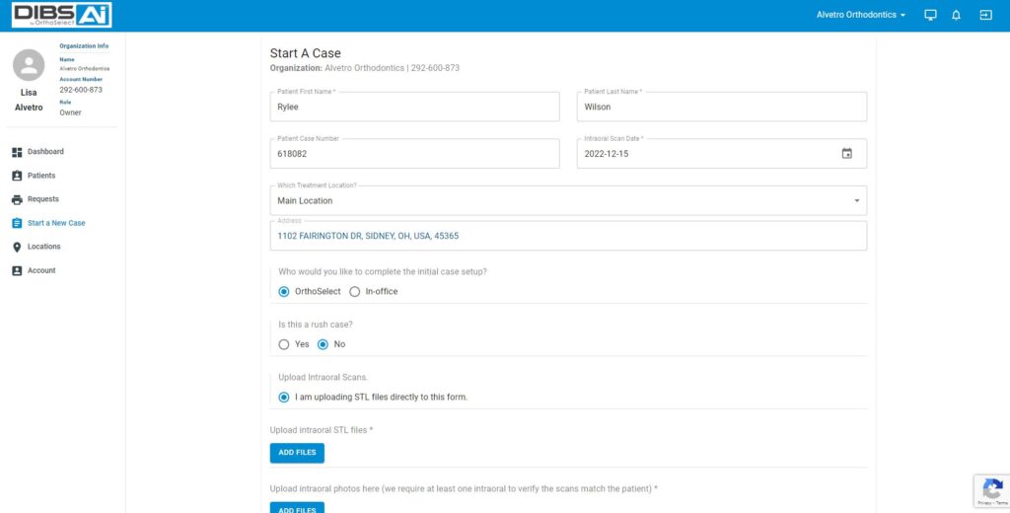Open calendar picker for Intraoral Scan Date
1010x513 pixels.
(x=846, y=154)
